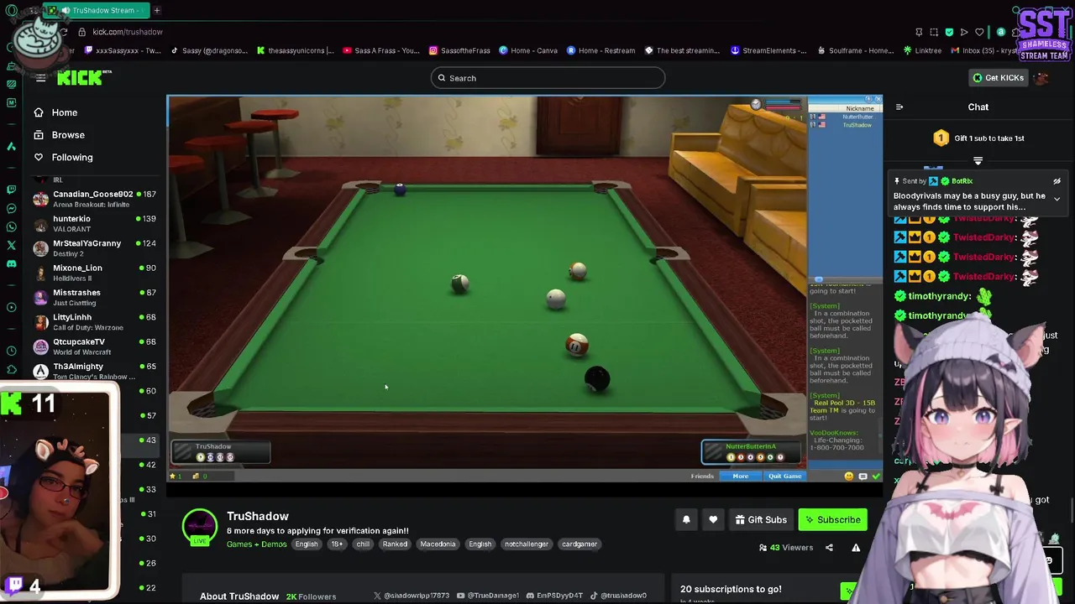Click the Gift Subs button
This screenshot has width=1075, height=604.
[761, 520]
